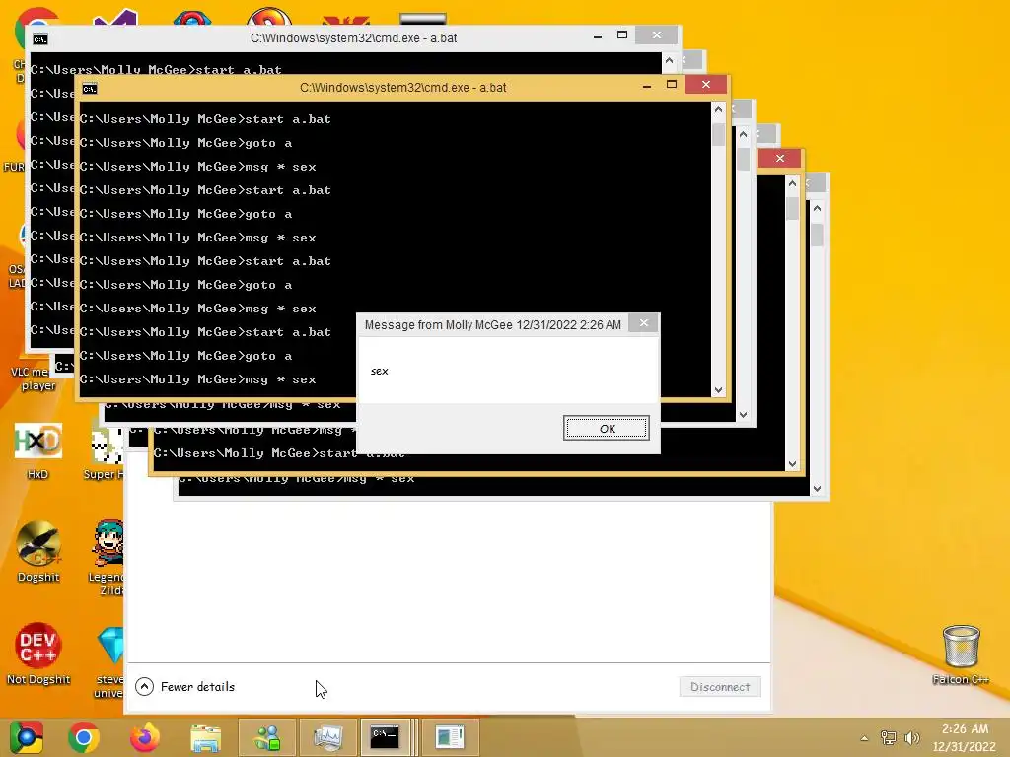Open the Dogshit C++ desktop shortcut

tap(38, 552)
